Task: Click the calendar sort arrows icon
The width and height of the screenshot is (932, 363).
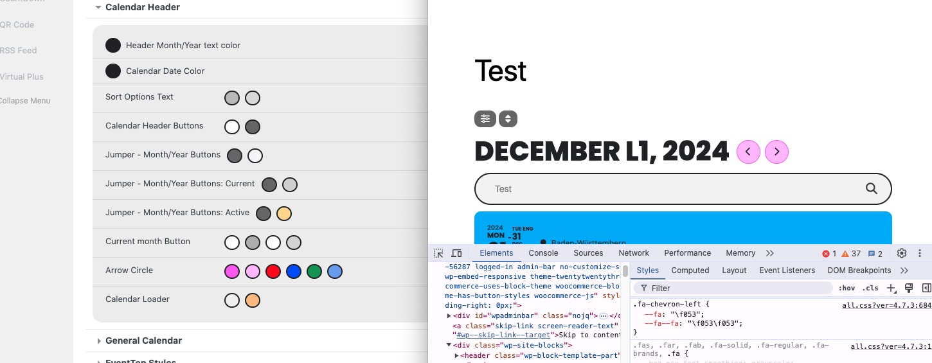Action: pyautogui.click(x=508, y=119)
